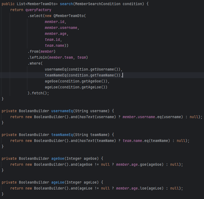Click member.age in select clause
This screenshot has height=199, width=204.
coord(56,34)
